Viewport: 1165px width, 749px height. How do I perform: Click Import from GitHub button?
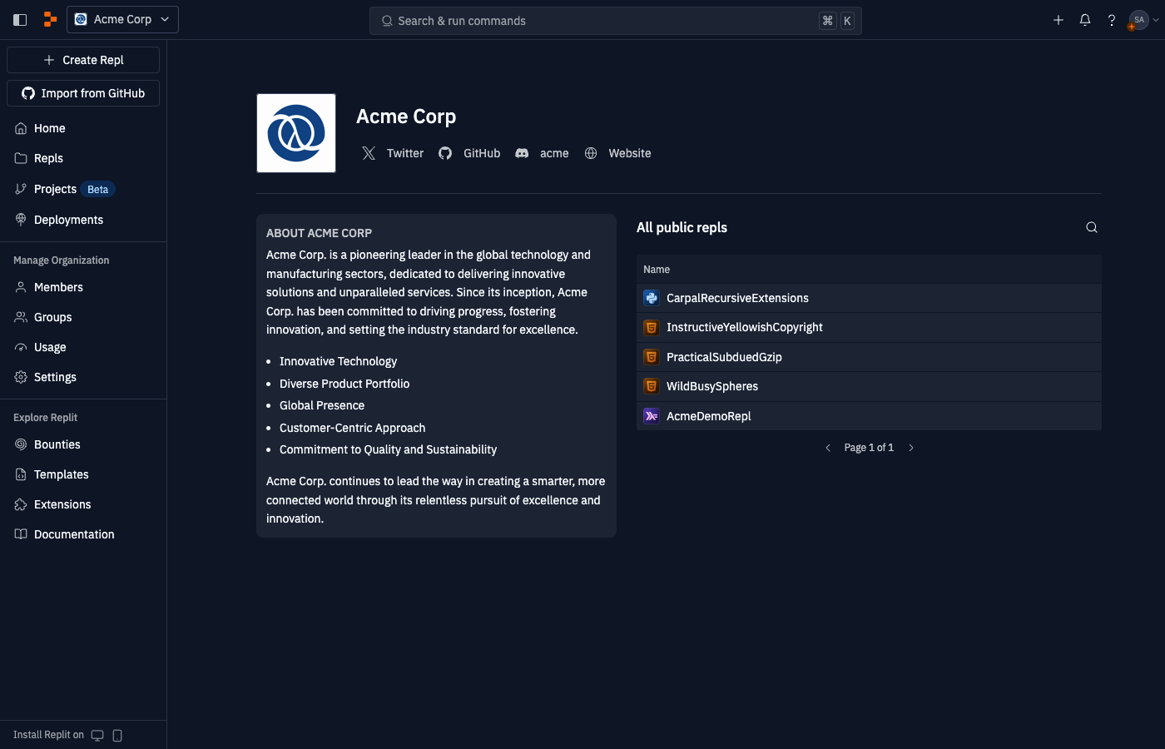(83, 93)
